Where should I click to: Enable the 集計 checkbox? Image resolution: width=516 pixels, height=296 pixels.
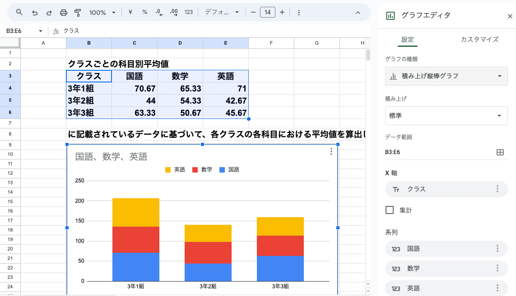[x=390, y=210]
